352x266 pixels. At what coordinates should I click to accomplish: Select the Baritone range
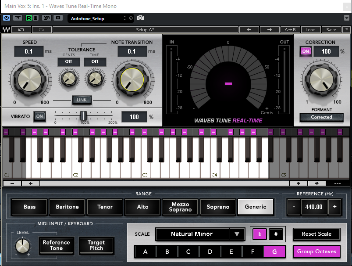coord(67,207)
